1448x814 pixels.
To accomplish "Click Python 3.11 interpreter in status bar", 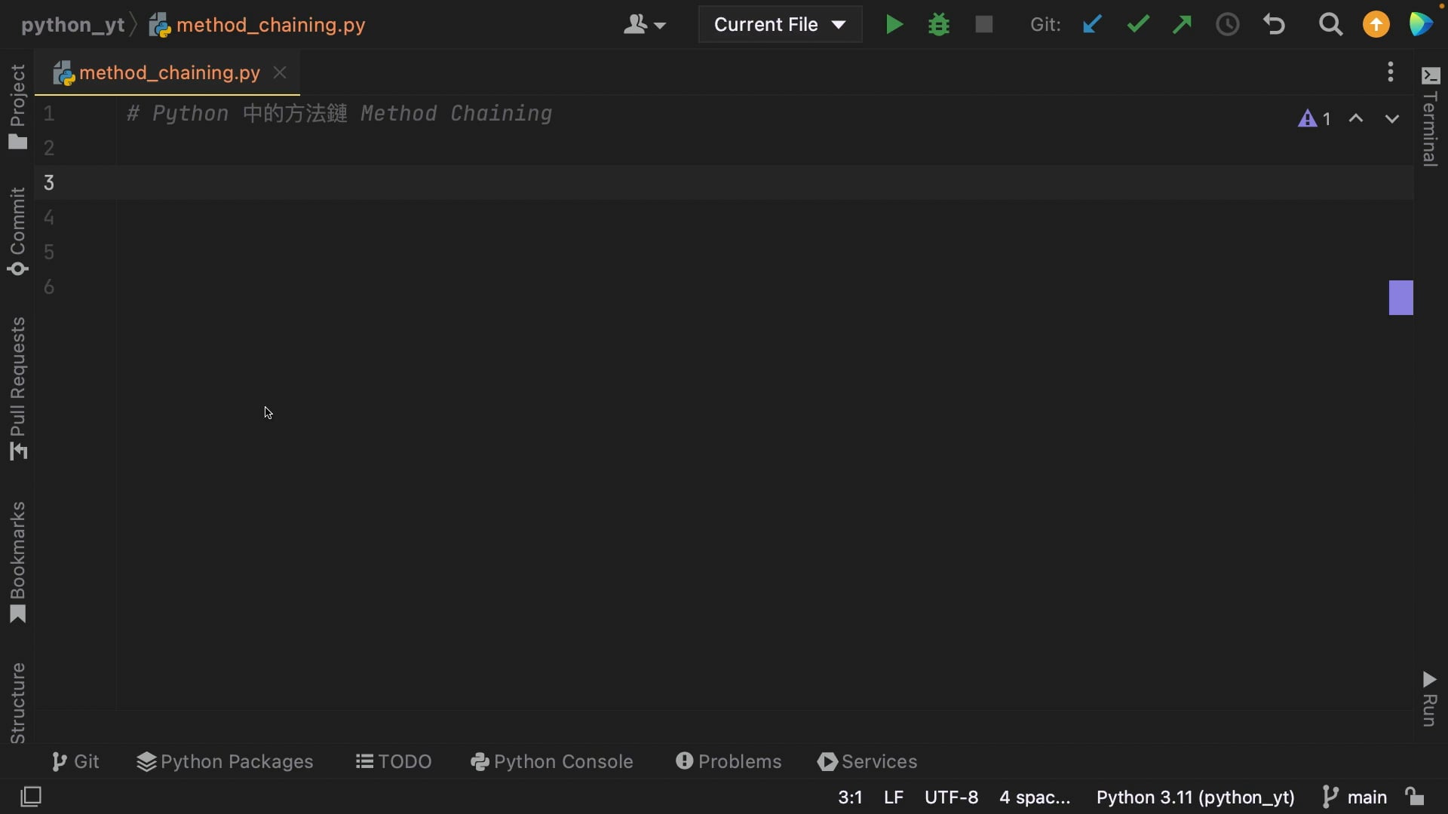I will (x=1195, y=797).
